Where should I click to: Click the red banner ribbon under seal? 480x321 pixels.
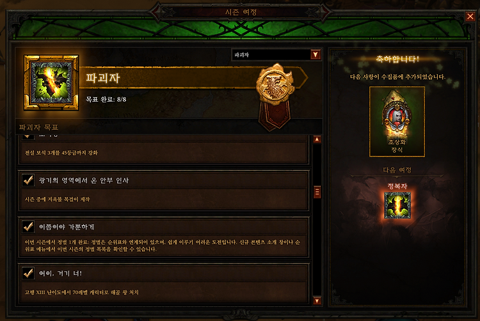(275, 116)
